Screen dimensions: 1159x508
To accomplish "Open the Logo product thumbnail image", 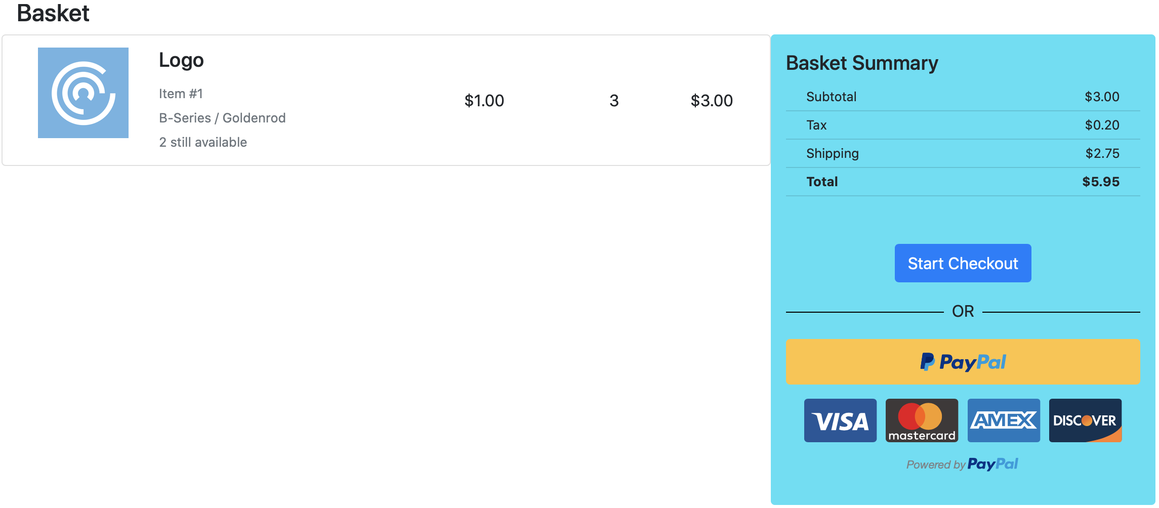I will 83,93.
